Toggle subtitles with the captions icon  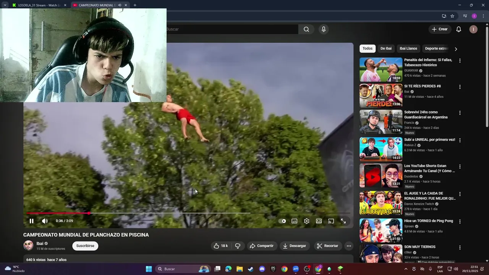pyautogui.click(x=295, y=221)
